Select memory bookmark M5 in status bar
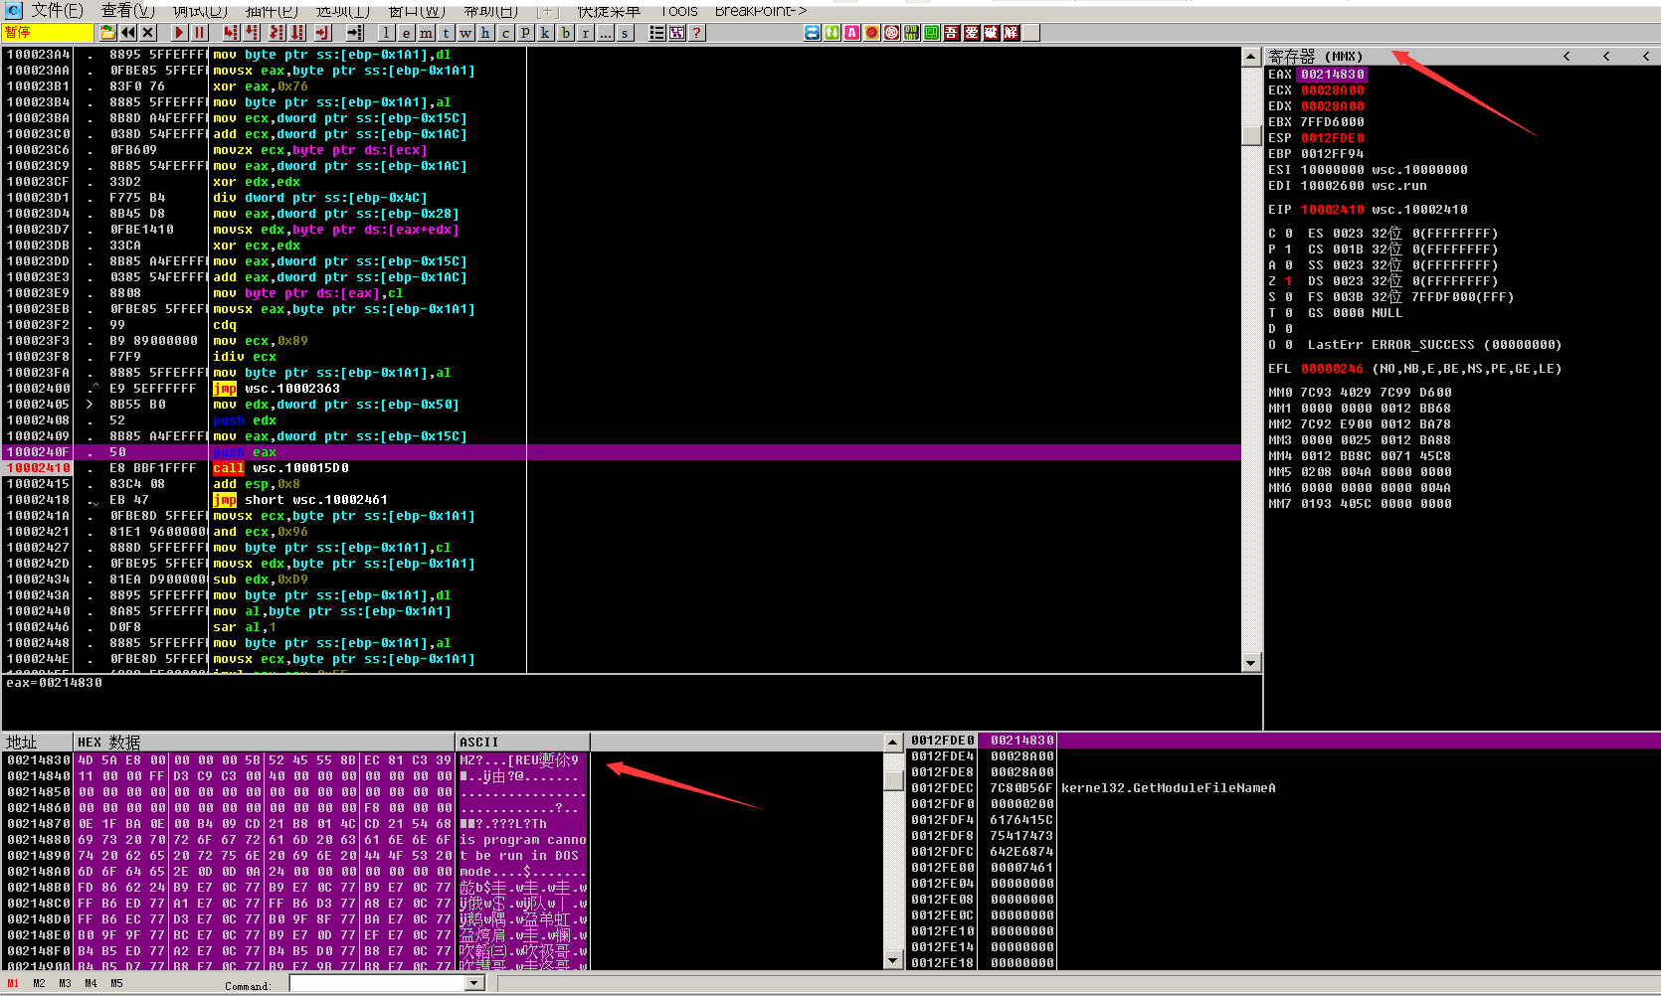Viewport: 1661px width, 996px height. [116, 983]
